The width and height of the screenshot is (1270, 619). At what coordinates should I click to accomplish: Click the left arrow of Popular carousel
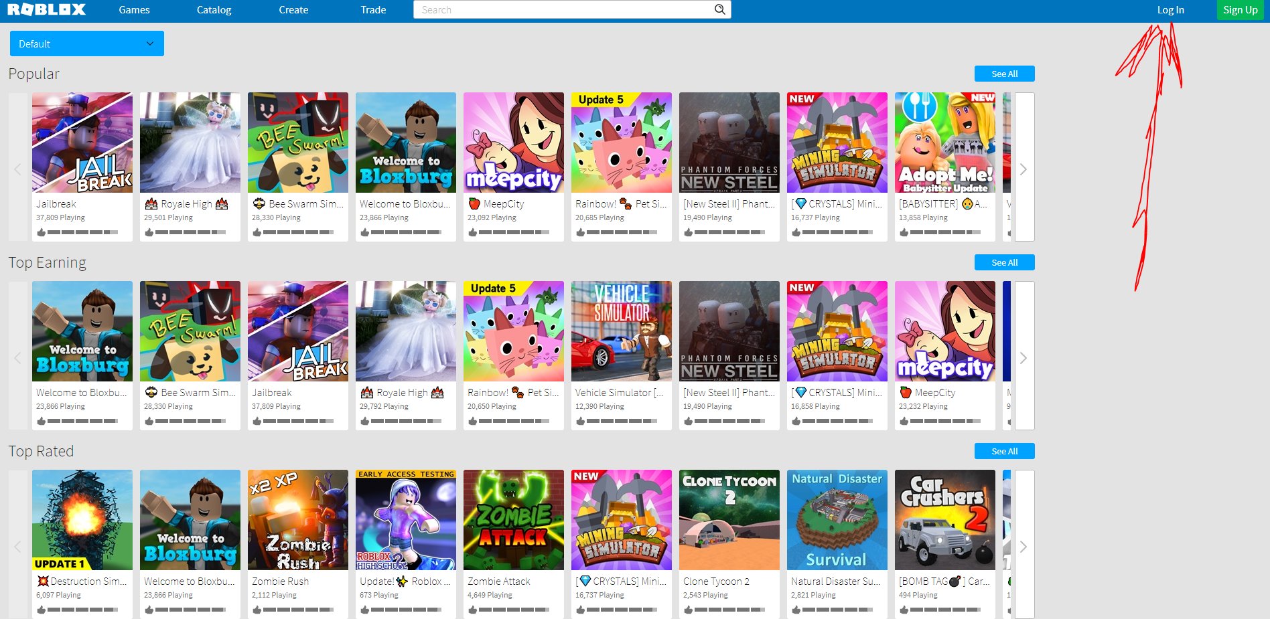18,167
